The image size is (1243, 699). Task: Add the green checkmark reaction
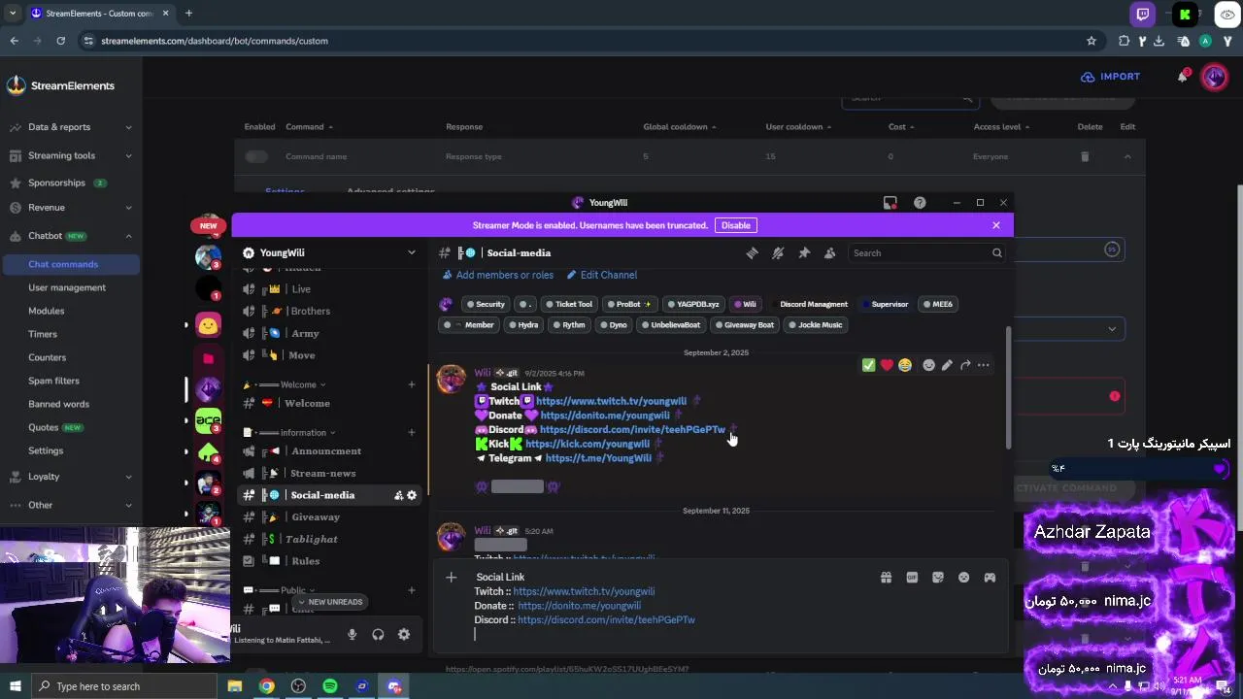pyautogui.click(x=868, y=365)
